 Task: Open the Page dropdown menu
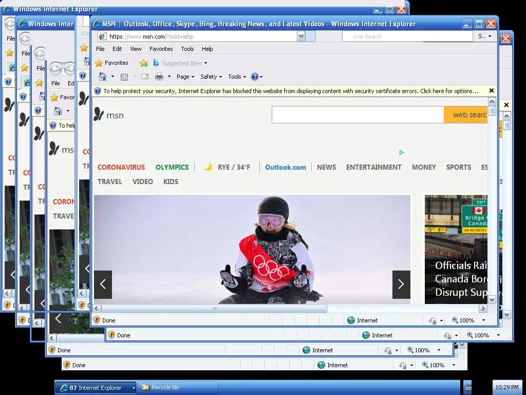click(185, 77)
